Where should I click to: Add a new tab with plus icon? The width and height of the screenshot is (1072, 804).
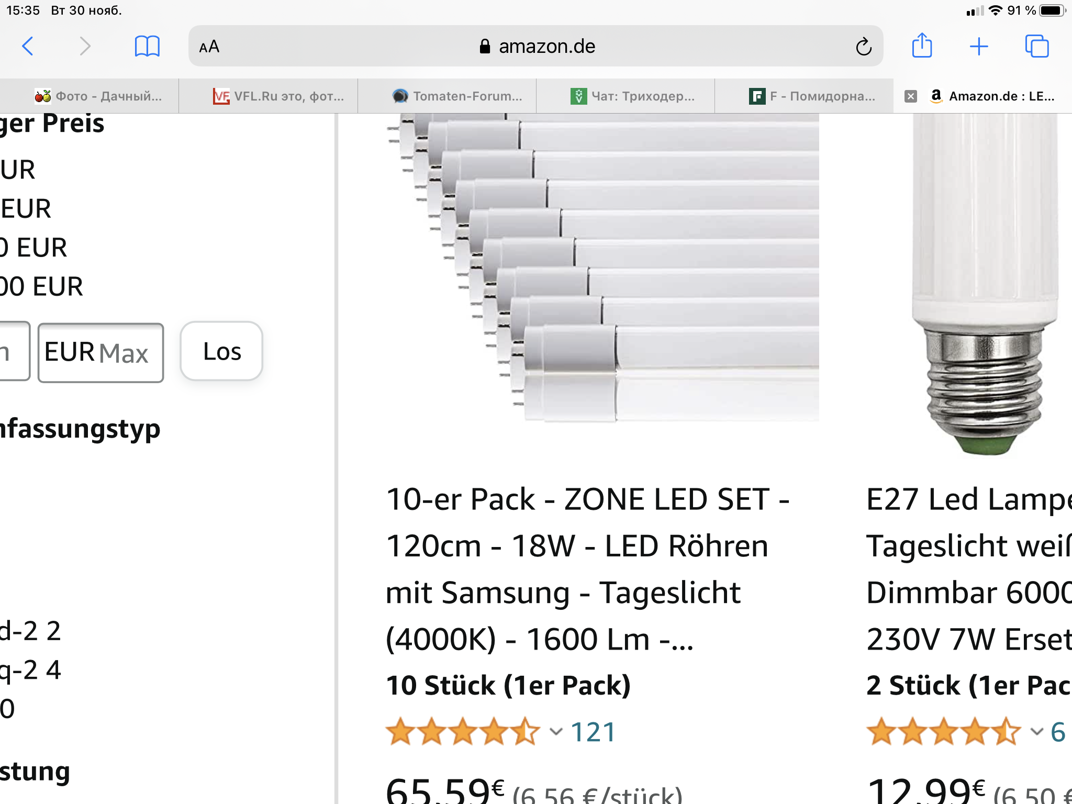click(979, 47)
